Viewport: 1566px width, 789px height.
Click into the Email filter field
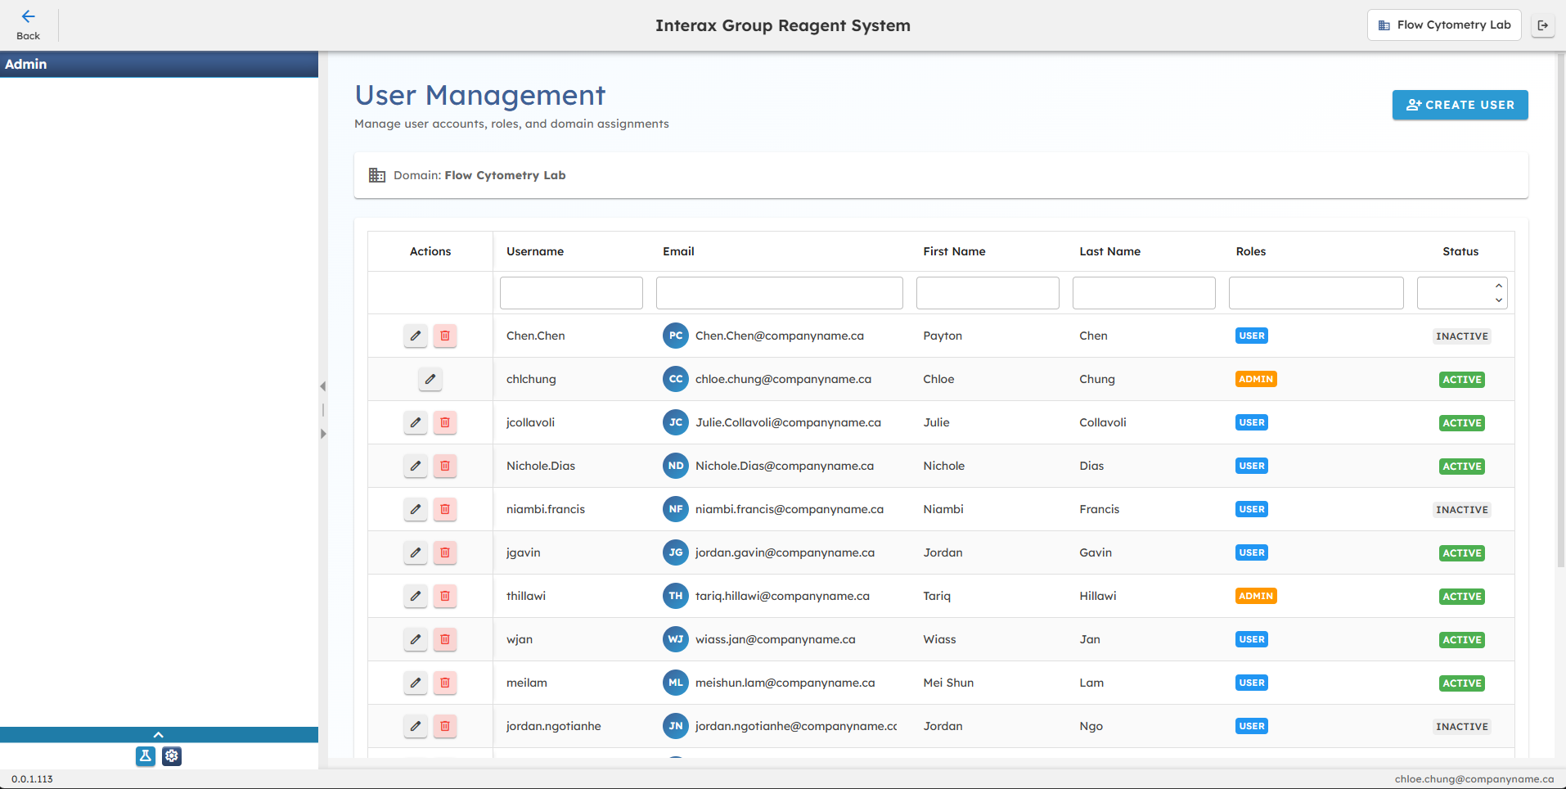[778, 292]
